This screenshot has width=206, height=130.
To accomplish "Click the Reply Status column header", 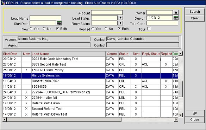I will click(x=151, y=54).
